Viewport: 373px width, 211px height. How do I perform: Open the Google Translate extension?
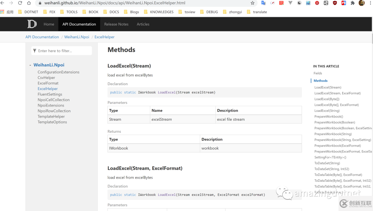point(264,3)
